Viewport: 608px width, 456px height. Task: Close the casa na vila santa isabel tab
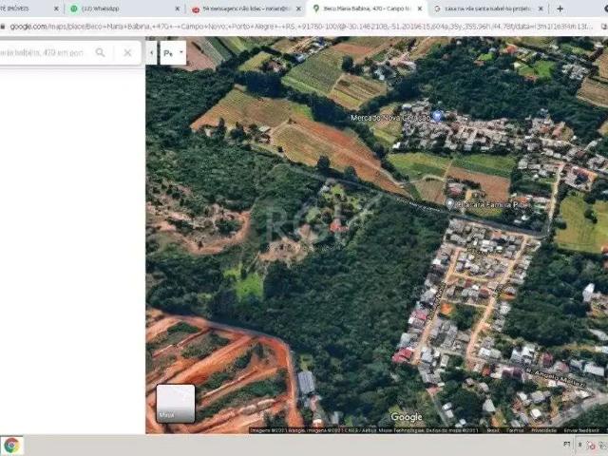(541, 9)
